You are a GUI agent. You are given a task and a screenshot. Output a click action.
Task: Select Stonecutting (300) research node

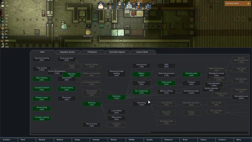tap(42, 108)
